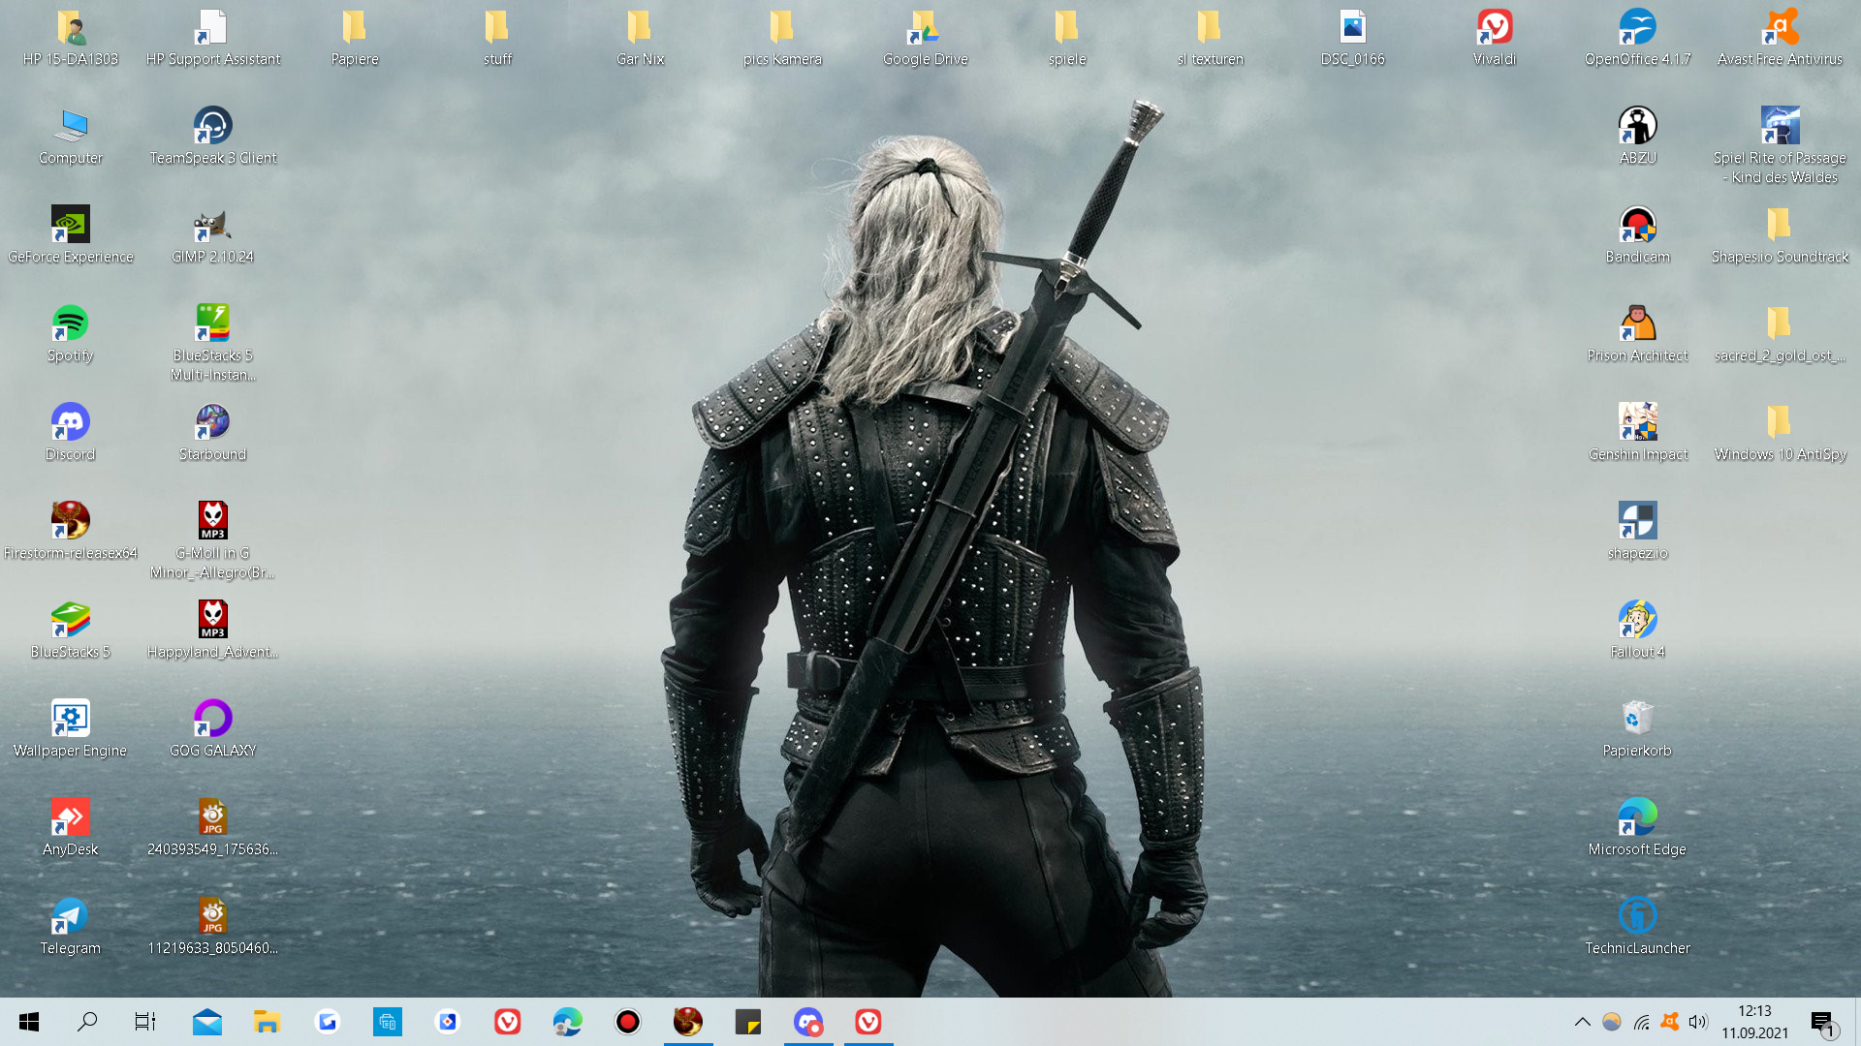The width and height of the screenshot is (1861, 1046).
Task: Click the taskbar search magnifier
Action: [x=87, y=1022]
